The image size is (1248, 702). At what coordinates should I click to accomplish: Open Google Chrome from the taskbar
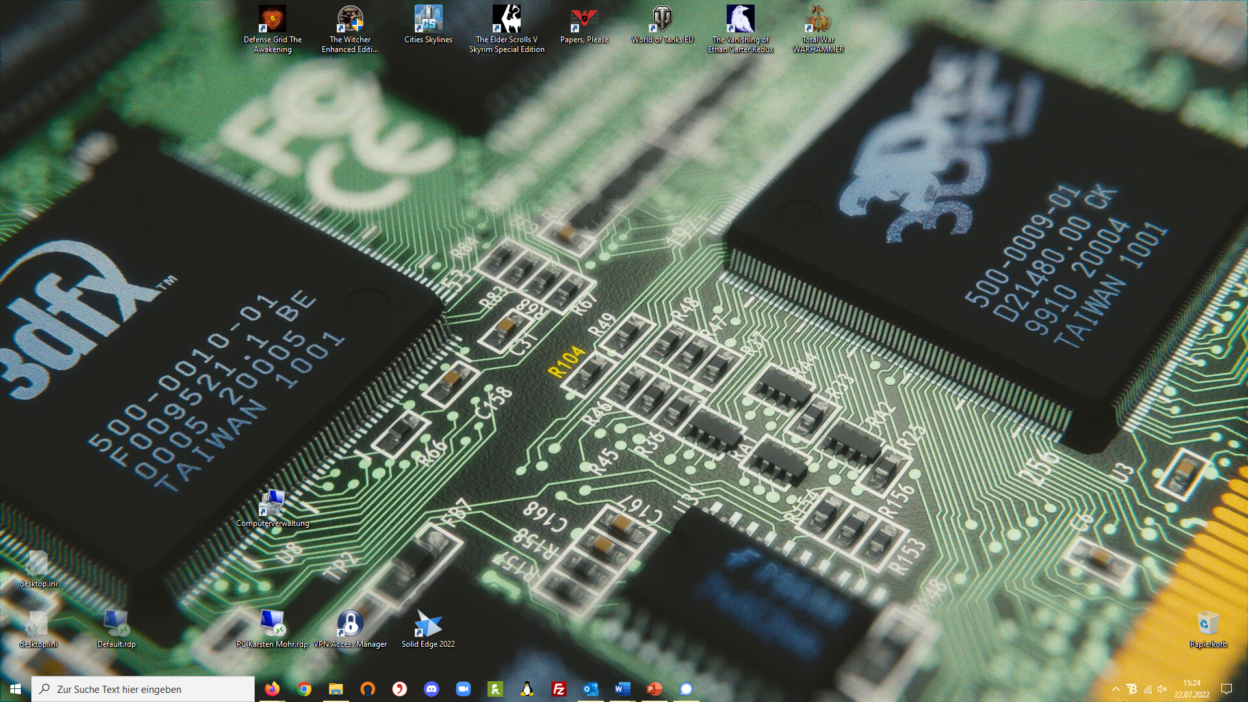(x=304, y=689)
